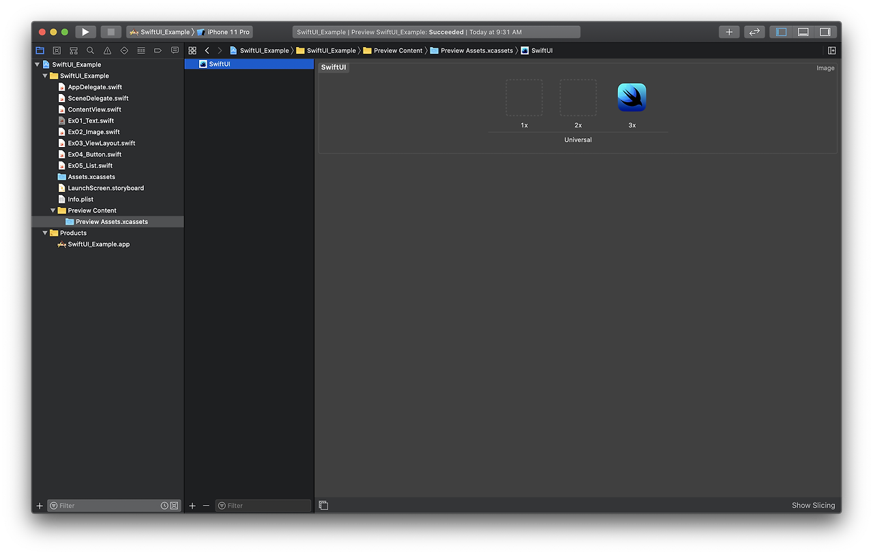Image resolution: width=873 pixels, height=555 pixels.
Task: Select the SwiftUI image set in asset list
Action: click(249, 64)
